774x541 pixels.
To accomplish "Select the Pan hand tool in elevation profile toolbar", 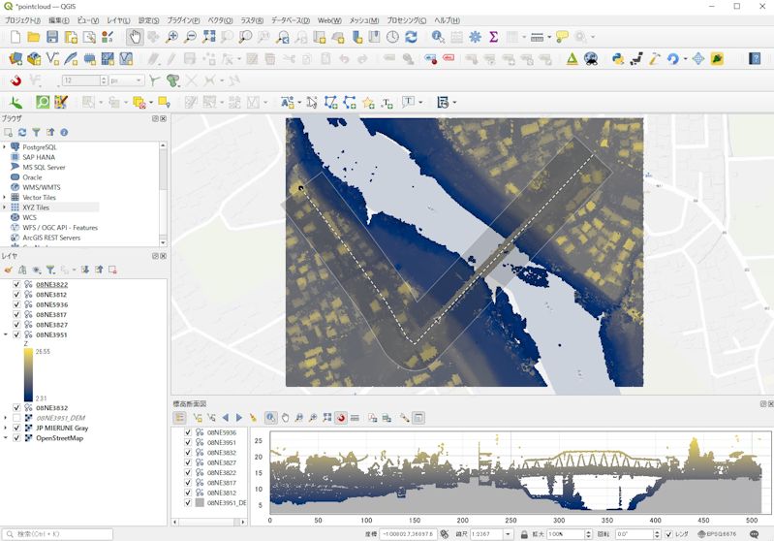I will click(285, 418).
